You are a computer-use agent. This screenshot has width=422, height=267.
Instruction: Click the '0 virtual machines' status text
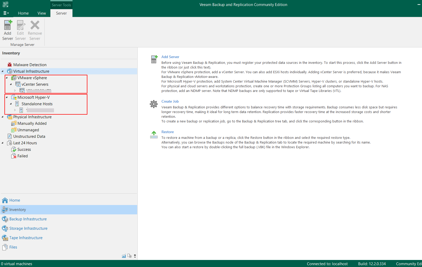pos(17,264)
